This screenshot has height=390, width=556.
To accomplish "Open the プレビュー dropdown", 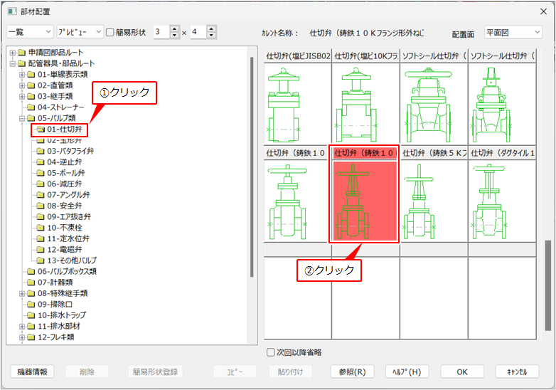I will pos(78,32).
